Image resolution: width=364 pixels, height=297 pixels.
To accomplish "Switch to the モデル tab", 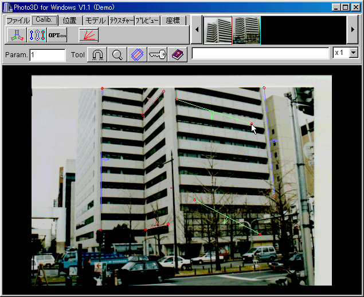I will pos(95,21).
